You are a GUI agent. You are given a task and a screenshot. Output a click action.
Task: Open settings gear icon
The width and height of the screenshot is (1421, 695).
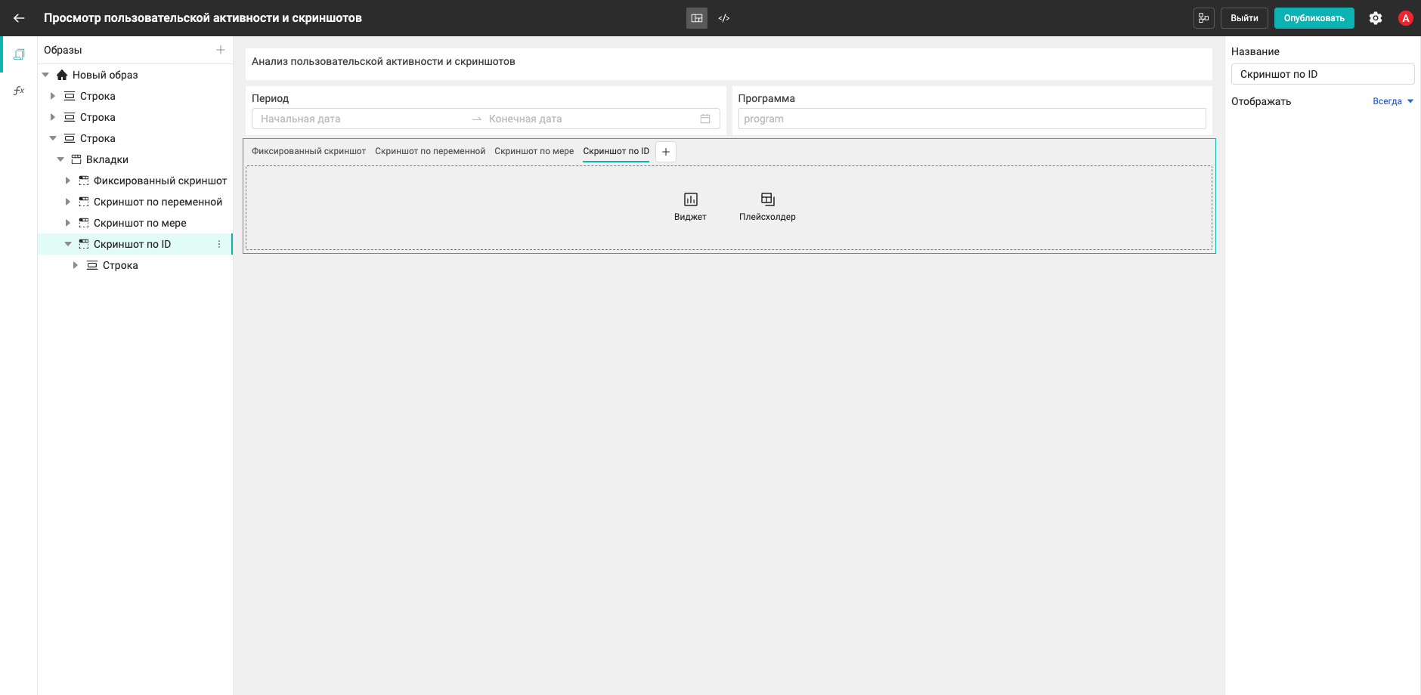(1376, 18)
